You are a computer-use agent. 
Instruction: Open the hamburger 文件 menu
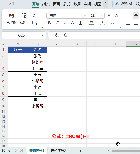[x=9, y=4]
